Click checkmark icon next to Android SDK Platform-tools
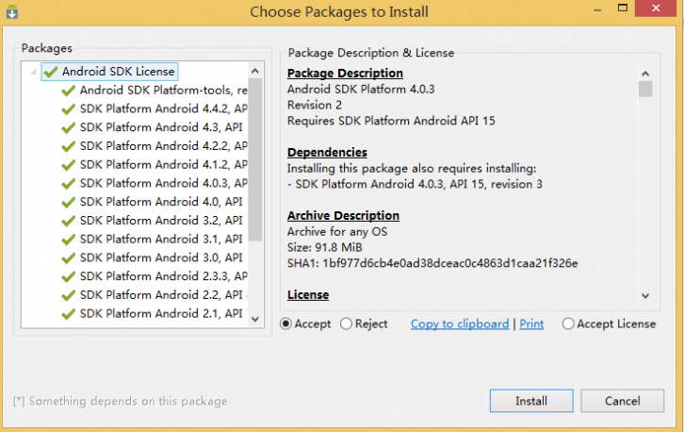 pyautogui.click(x=69, y=91)
